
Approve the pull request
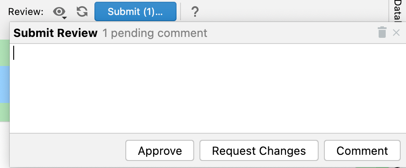[160, 151]
